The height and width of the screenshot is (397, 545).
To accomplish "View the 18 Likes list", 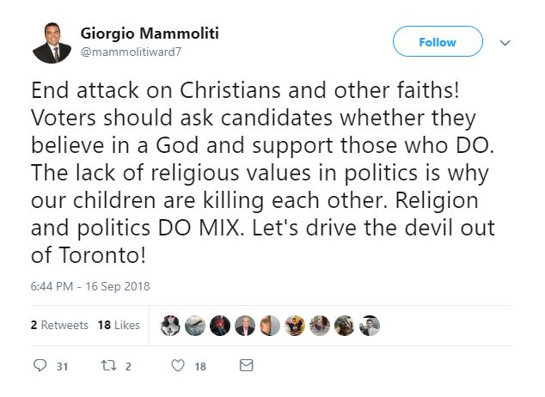I will [119, 326].
